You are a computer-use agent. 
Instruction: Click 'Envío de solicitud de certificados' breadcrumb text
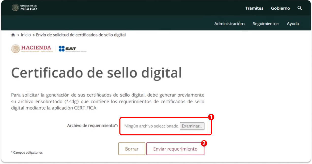click(x=81, y=35)
